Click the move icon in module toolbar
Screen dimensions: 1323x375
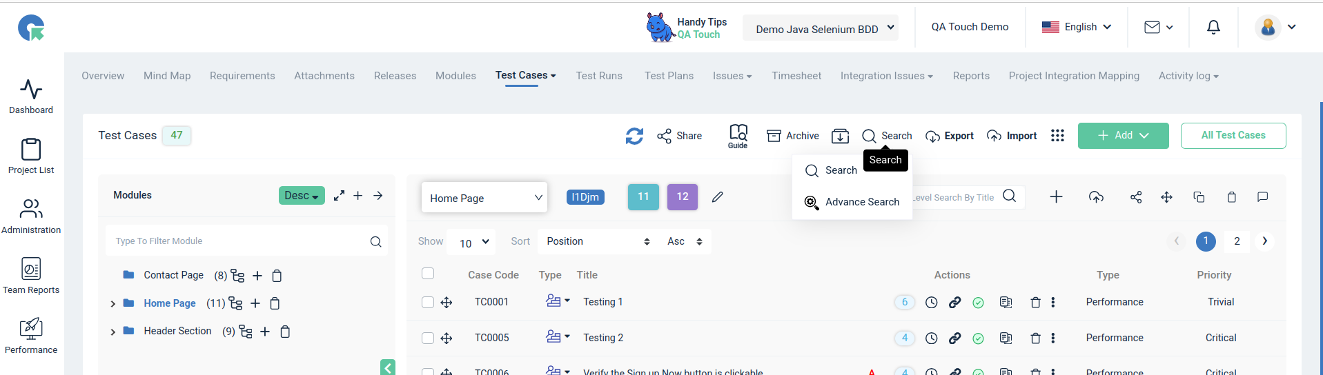(1166, 197)
